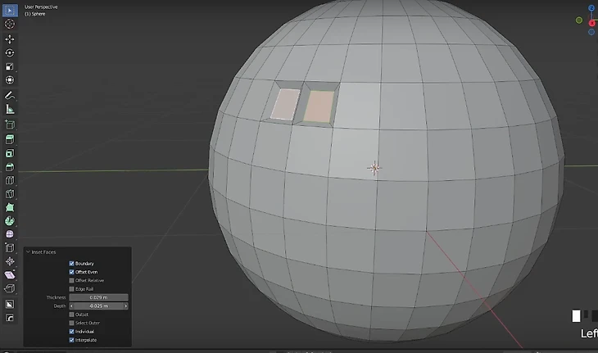Screen dimensions: 598x353
Task: Select the Scale tool
Action: [10, 66]
